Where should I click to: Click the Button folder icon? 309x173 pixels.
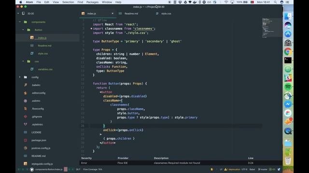(28, 30)
